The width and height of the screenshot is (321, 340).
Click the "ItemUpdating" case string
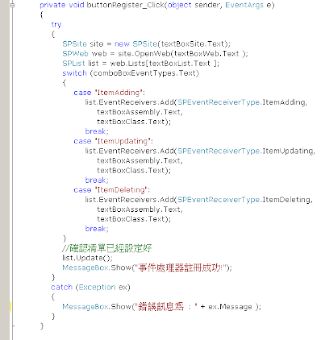pos(122,141)
